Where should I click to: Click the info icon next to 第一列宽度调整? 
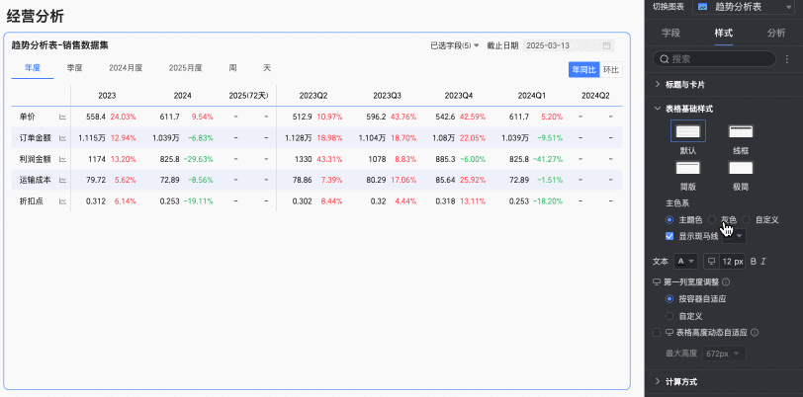coord(726,281)
